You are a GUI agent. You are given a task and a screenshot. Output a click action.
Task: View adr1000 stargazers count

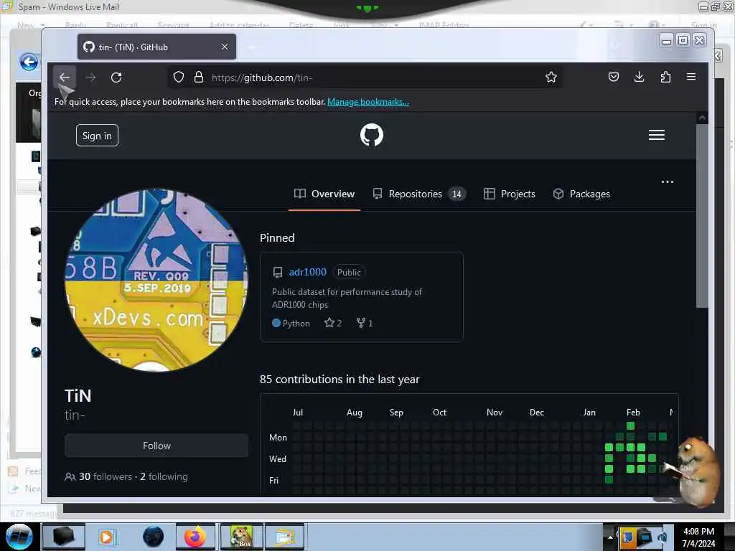(x=333, y=323)
